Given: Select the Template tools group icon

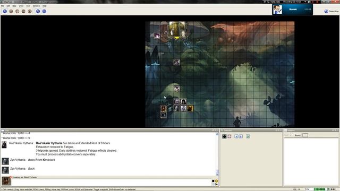Looking at the screenshot, I should (18, 11).
